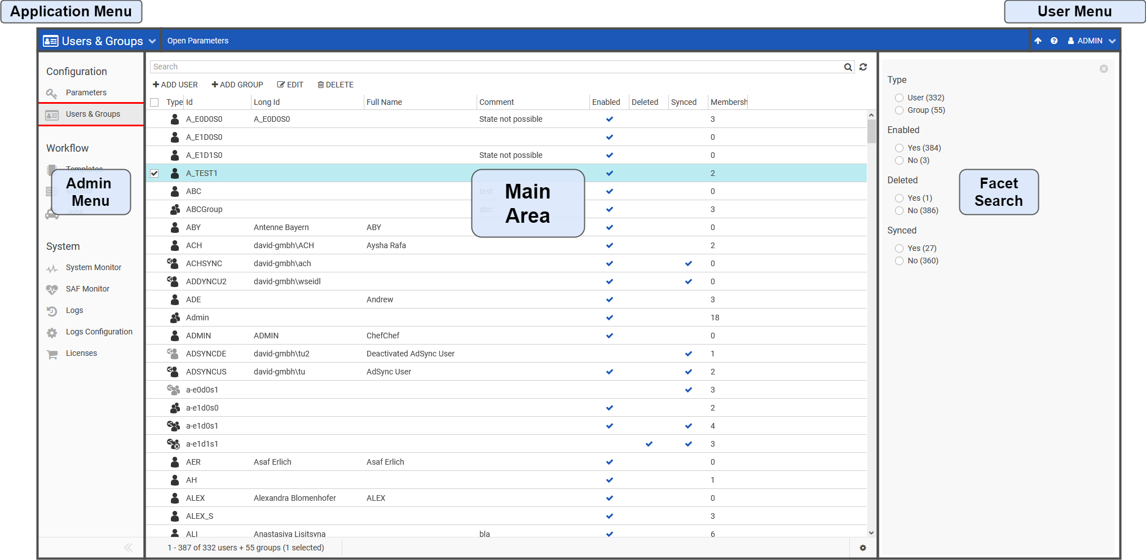Open table settings gear icon
1146x560 pixels.
point(862,548)
